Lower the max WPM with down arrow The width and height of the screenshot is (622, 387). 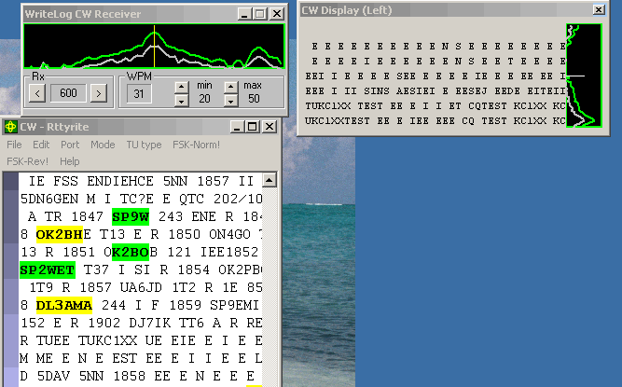coord(231,101)
